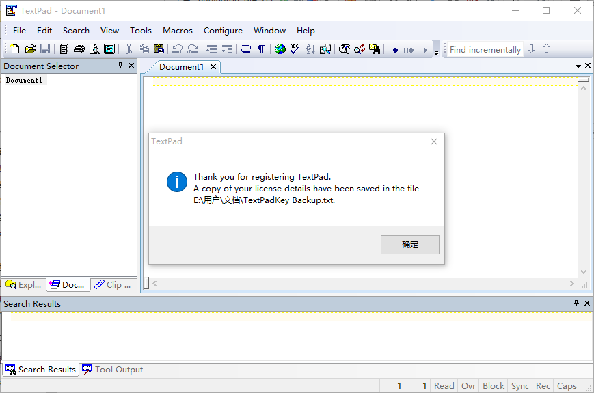This screenshot has height=393, width=594.
Task: Click the Find incrementally search field
Action: (x=485, y=49)
